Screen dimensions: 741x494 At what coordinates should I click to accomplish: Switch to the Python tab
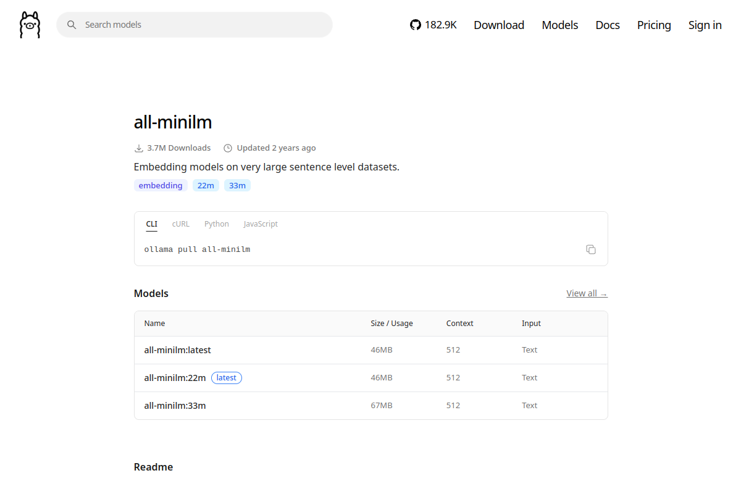pyautogui.click(x=217, y=224)
